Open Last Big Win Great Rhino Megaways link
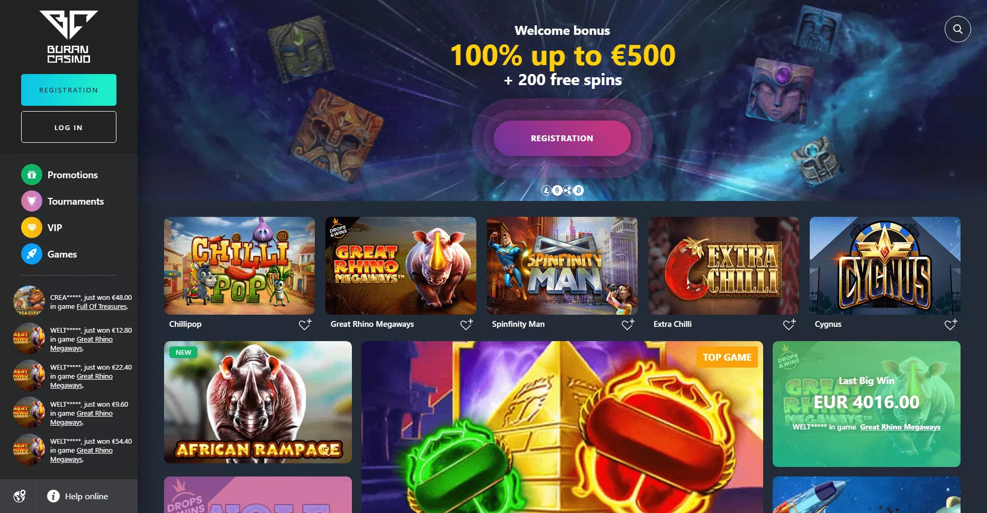The image size is (987, 513). click(900, 427)
